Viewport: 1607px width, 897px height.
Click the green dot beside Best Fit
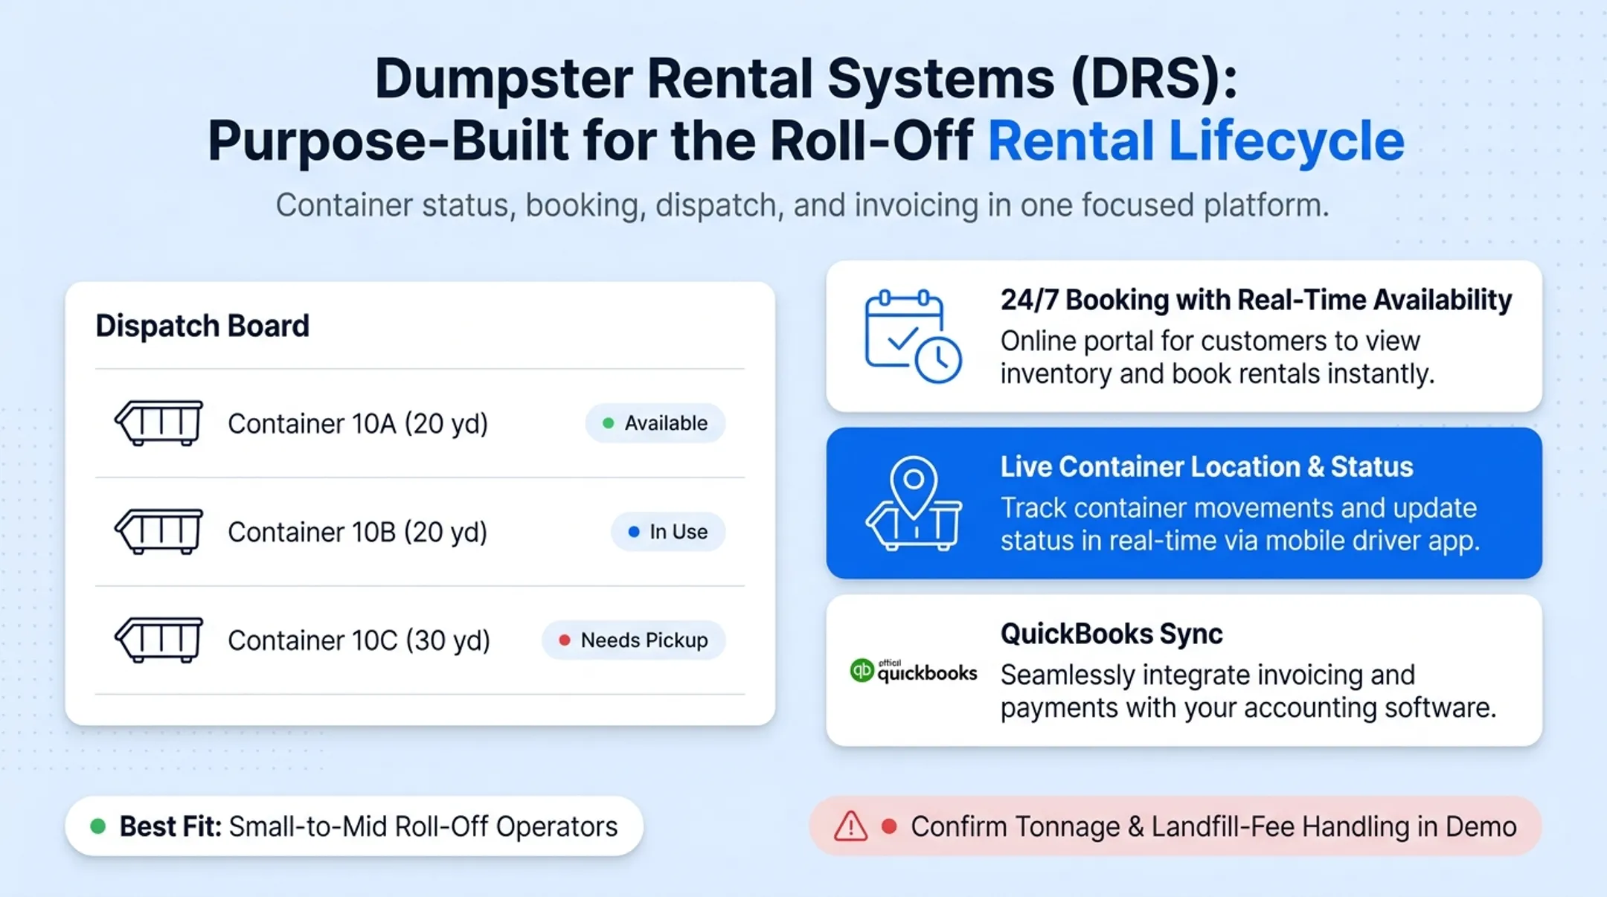97,826
